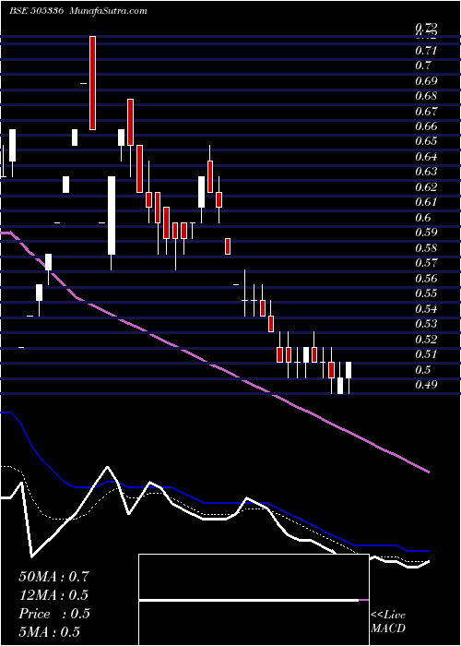Click the tallest red candlestick reaching 0.72
This screenshot has width=461, height=646.
92,83
